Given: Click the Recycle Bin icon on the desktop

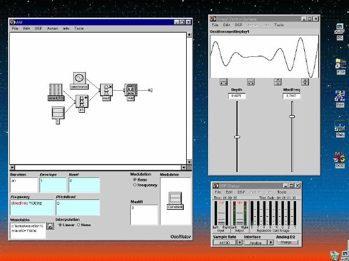Looking at the screenshot, I should click(x=334, y=256).
